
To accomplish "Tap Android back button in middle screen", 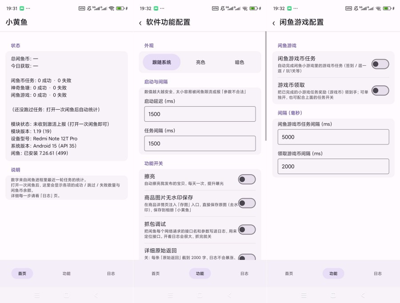I will pos(230,295).
